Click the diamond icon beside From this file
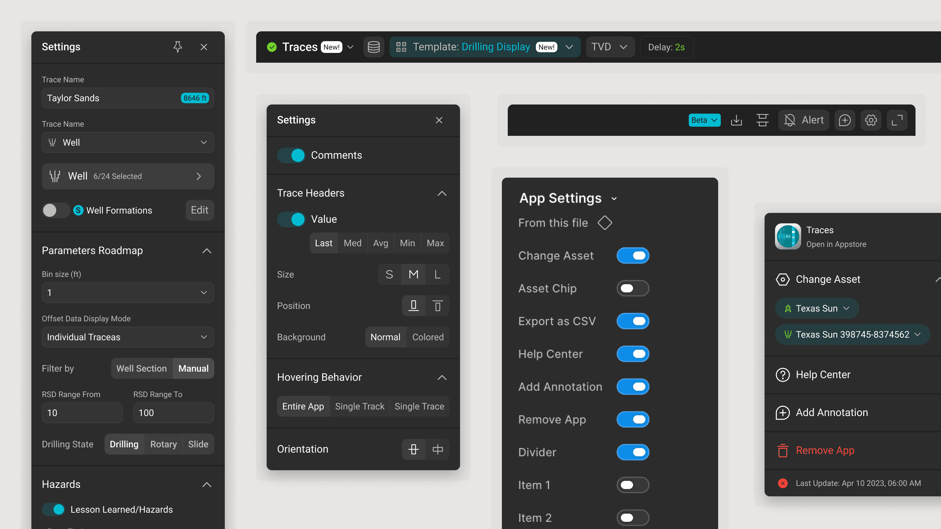The height and width of the screenshot is (529, 941). pyautogui.click(x=604, y=223)
